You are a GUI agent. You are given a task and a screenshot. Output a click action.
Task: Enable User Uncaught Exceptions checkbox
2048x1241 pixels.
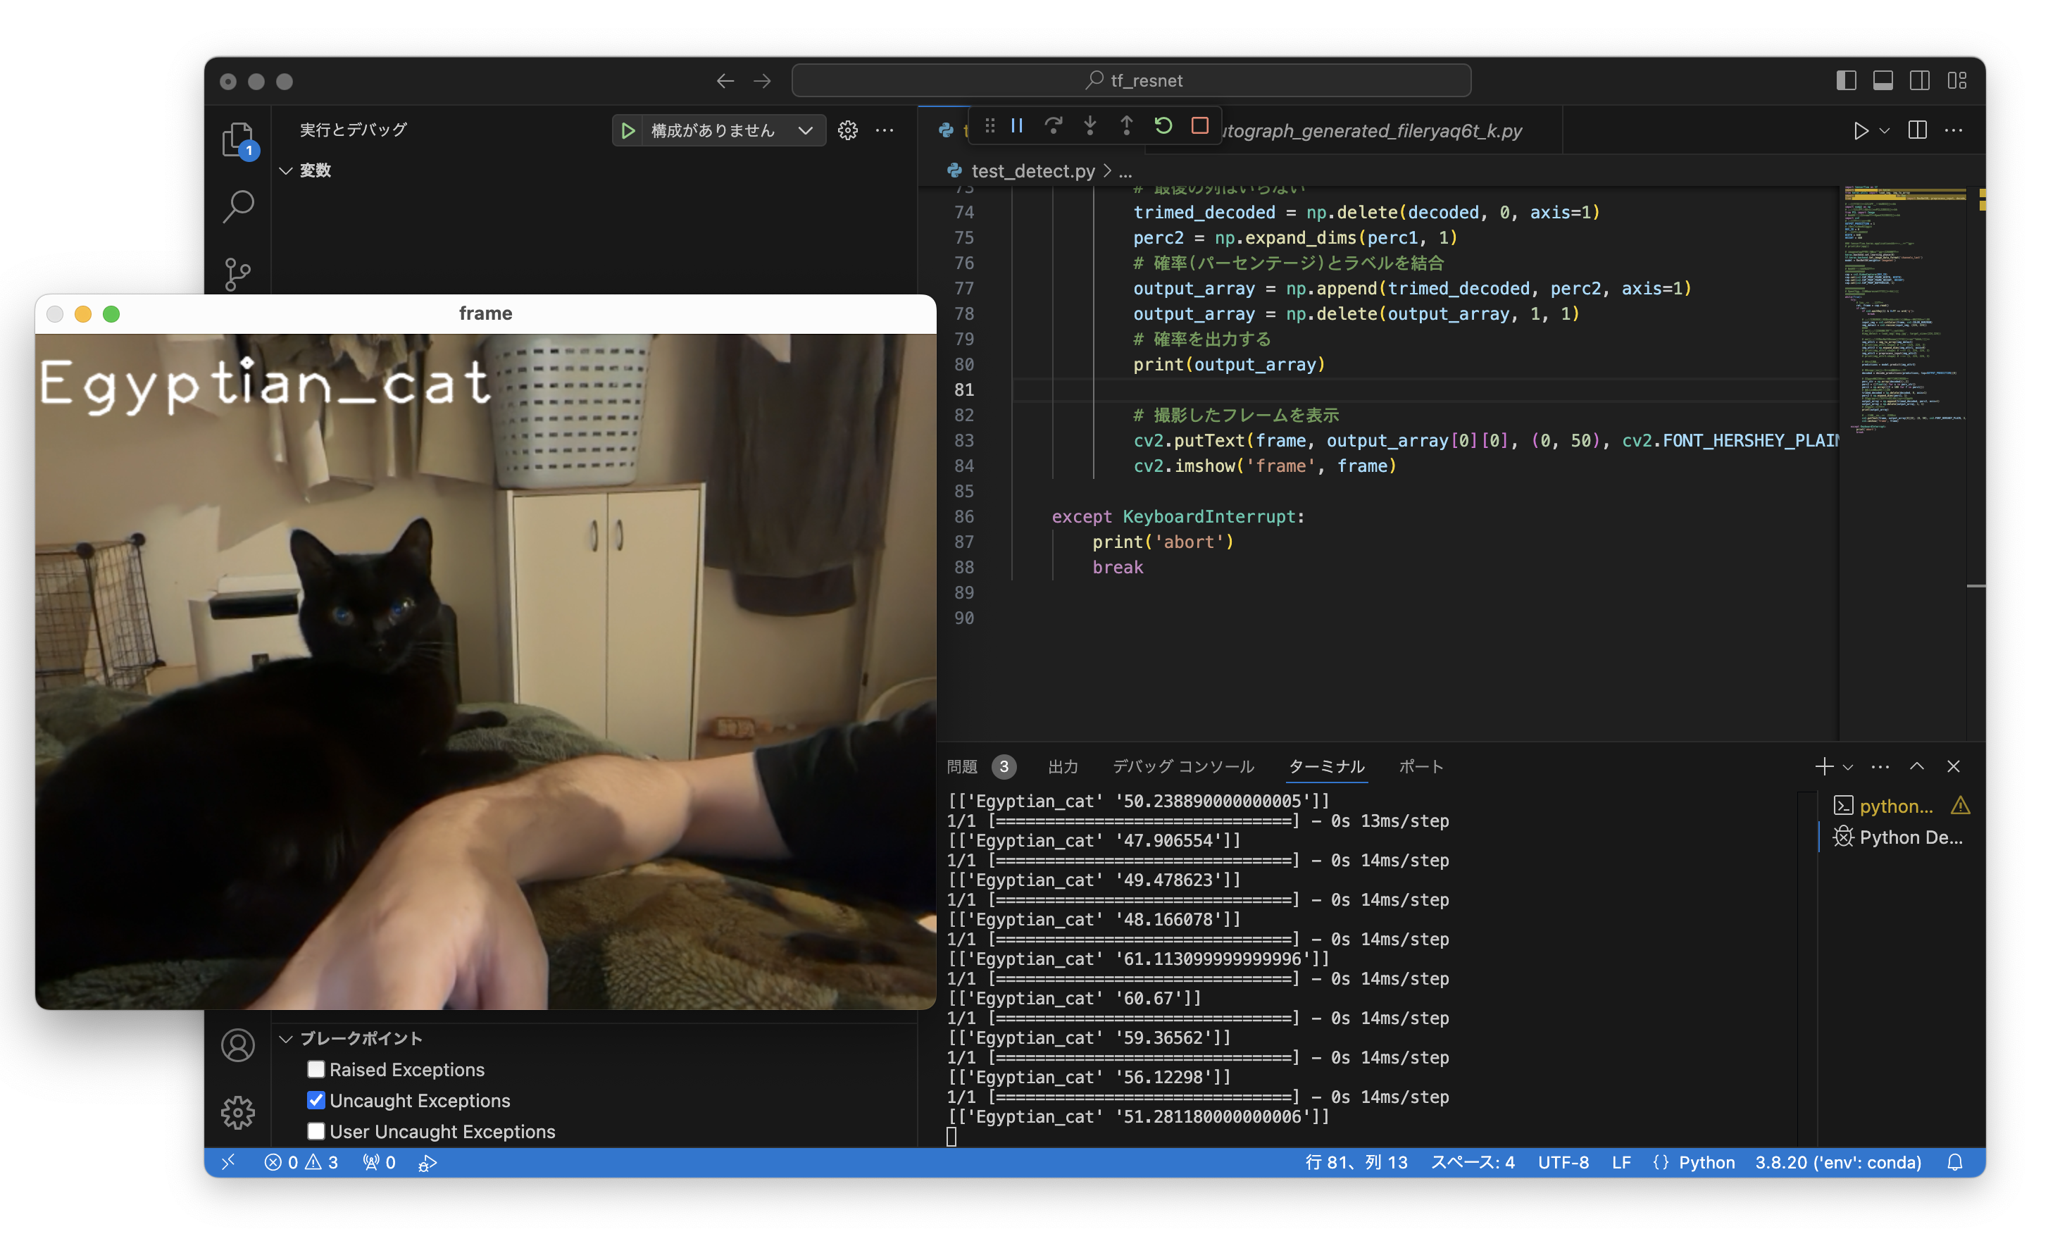pyautogui.click(x=316, y=1131)
